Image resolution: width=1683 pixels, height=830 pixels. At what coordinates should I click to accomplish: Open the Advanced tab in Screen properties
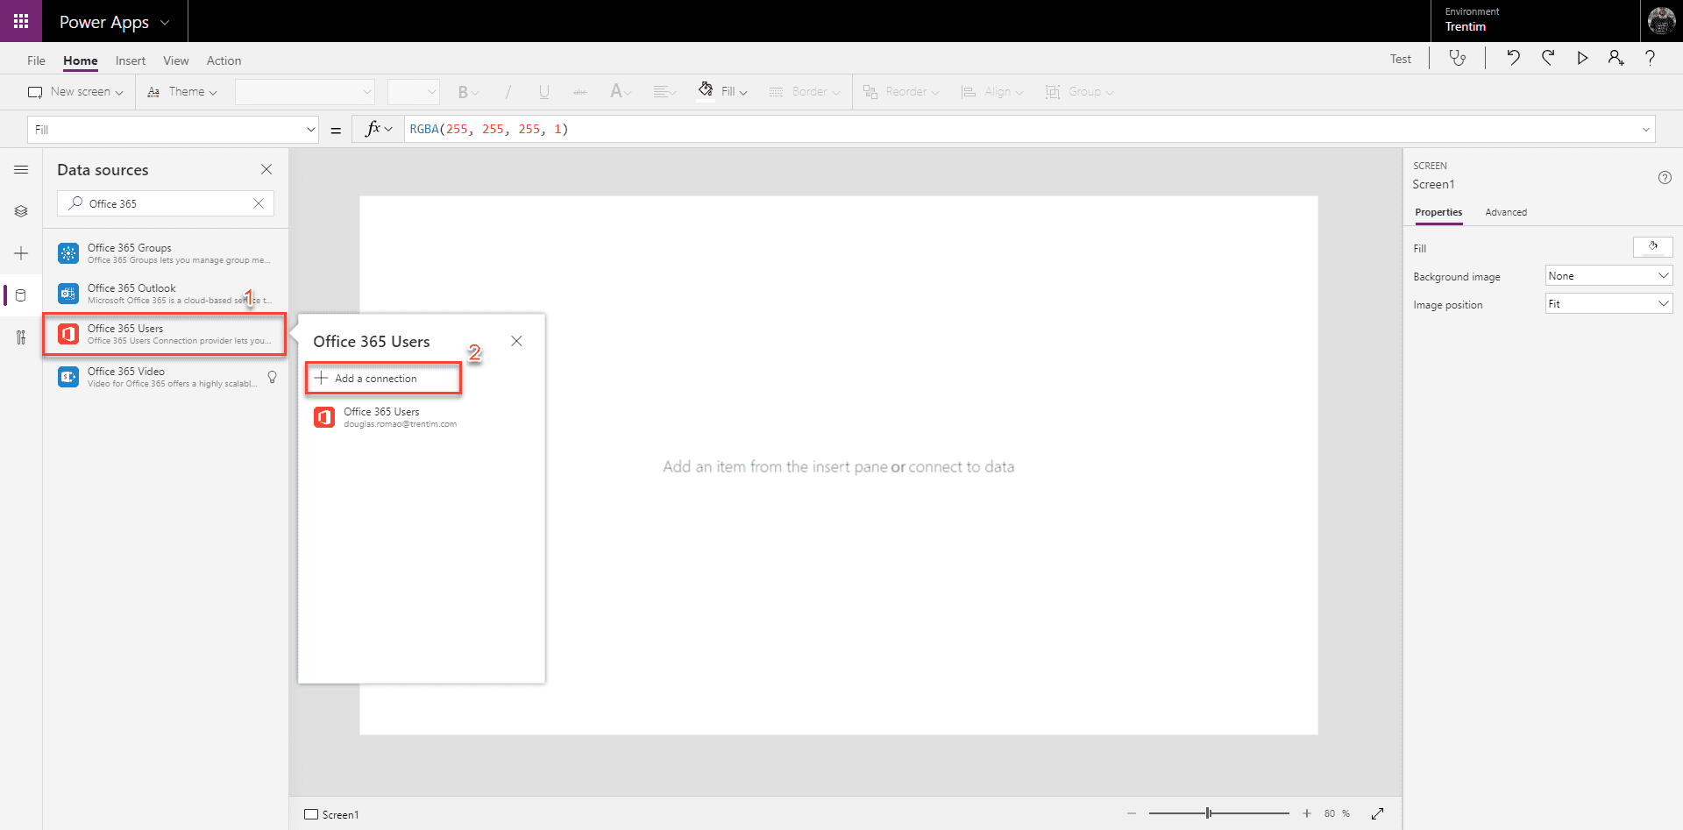click(x=1506, y=212)
